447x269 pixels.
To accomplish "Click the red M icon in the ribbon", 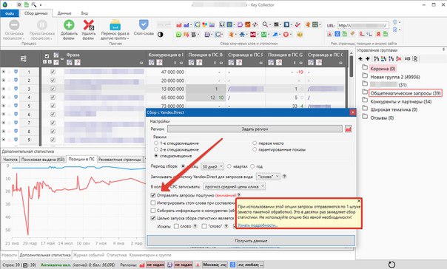I will (x=253, y=35).
